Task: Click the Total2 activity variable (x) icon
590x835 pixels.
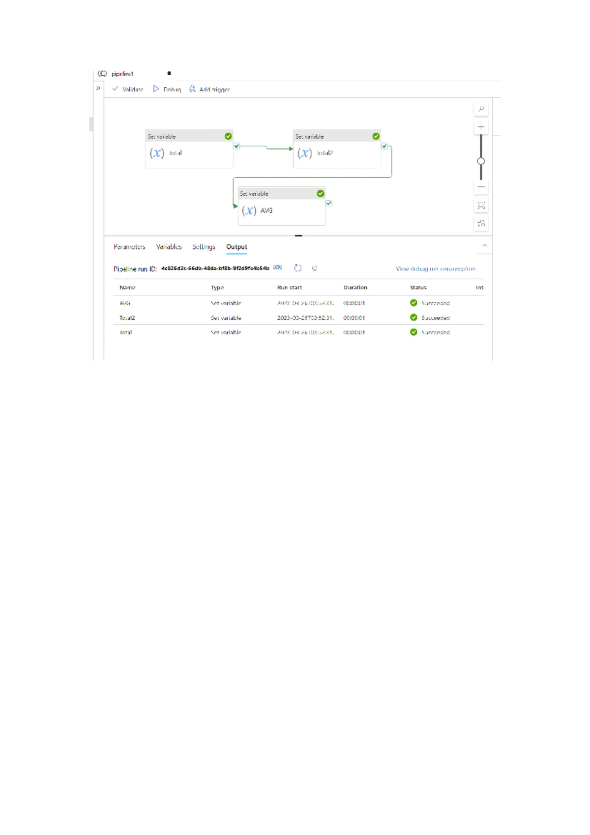Action: point(304,153)
